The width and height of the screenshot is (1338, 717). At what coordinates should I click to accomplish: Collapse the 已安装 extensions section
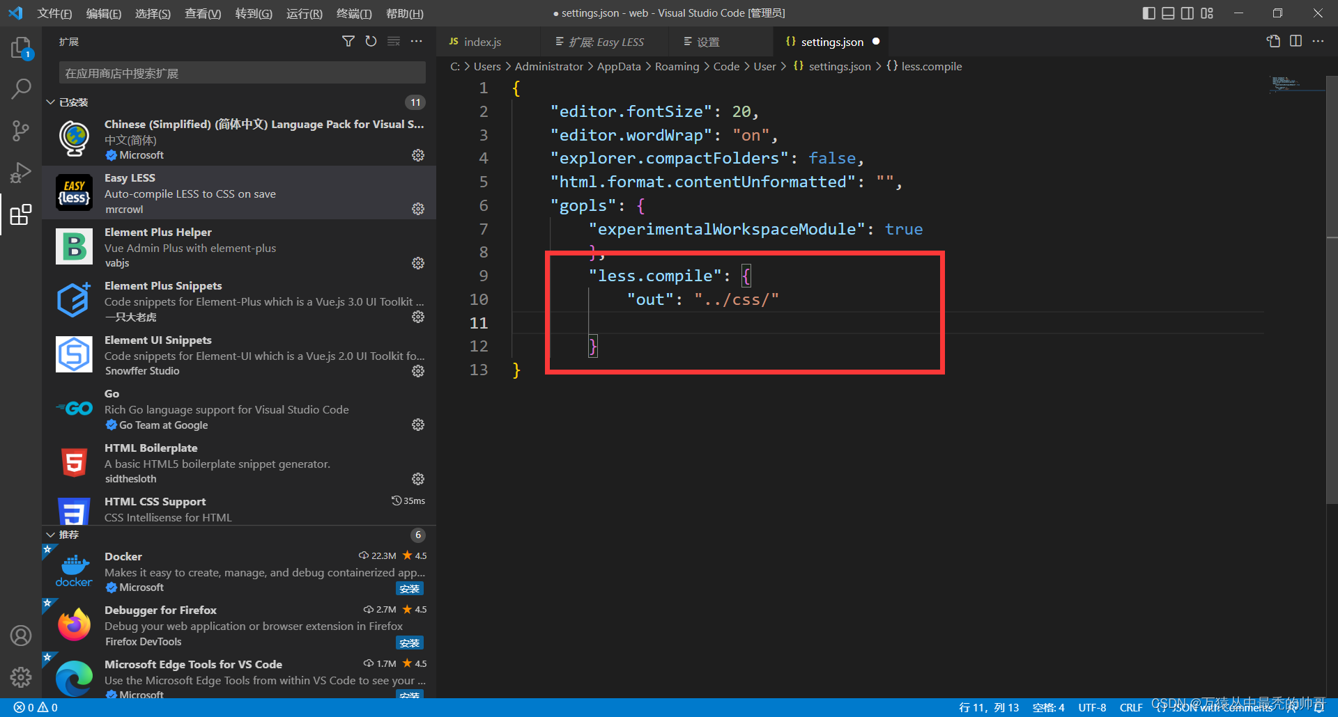(x=50, y=102)
